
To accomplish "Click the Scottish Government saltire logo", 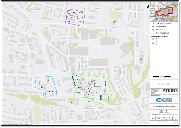I will click(159, 100).
